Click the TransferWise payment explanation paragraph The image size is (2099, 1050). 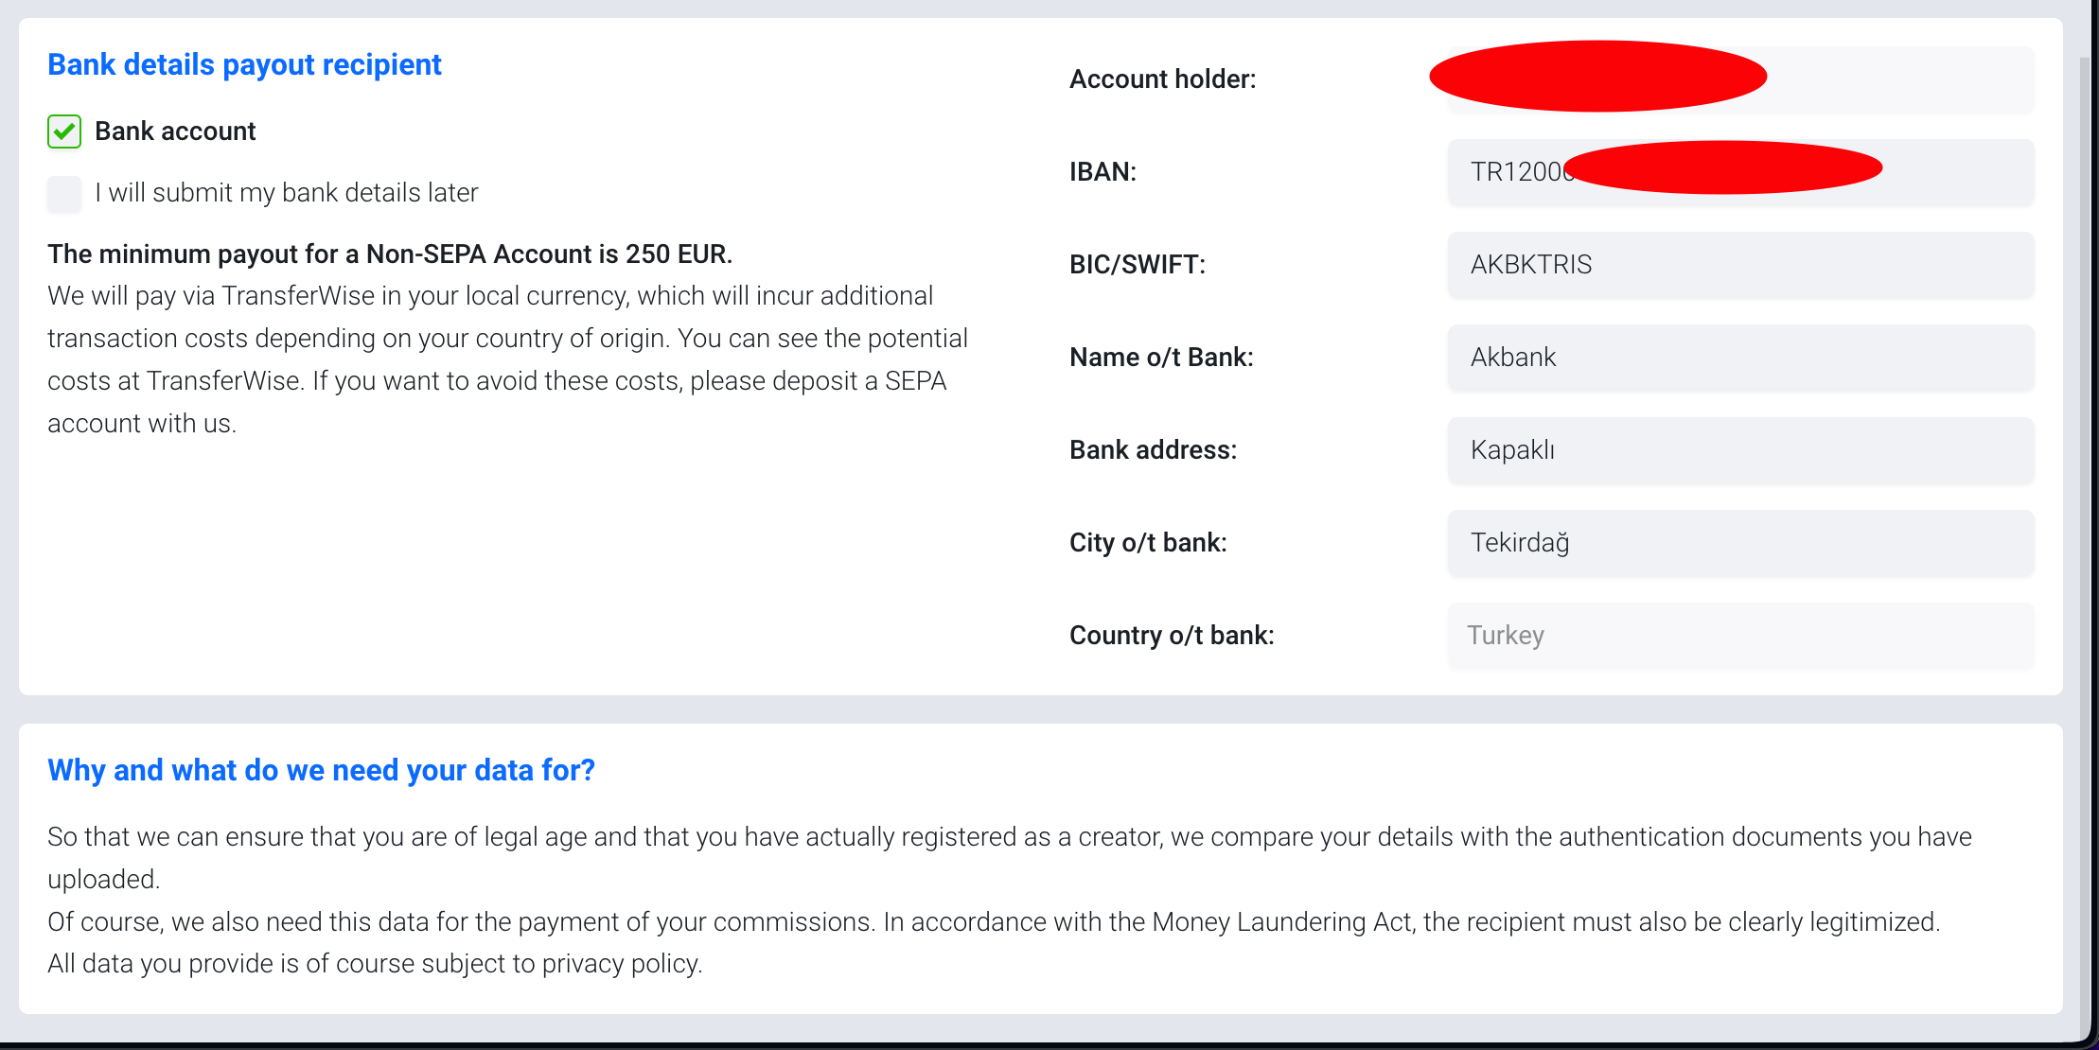click(x=507, y=359)
